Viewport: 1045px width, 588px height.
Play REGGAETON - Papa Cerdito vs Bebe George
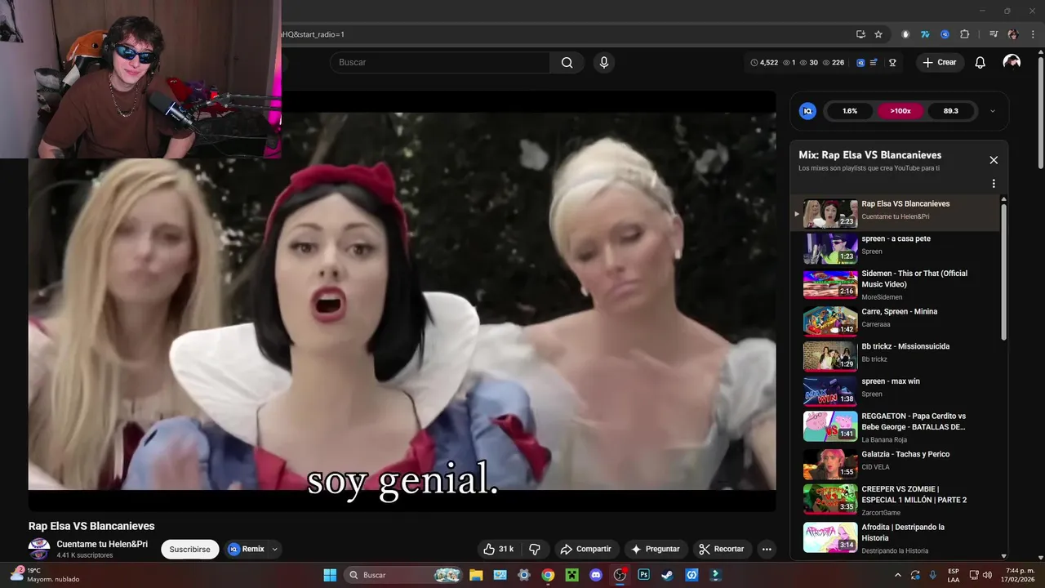coord(896,426)
